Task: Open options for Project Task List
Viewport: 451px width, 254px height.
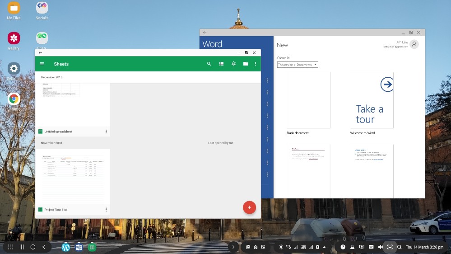Action: click(x=106, y=210)
